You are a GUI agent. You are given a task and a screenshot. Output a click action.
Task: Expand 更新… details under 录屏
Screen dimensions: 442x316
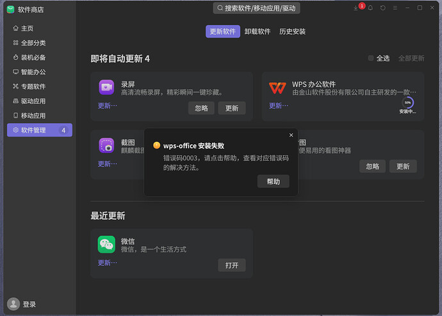click(108, 106)
